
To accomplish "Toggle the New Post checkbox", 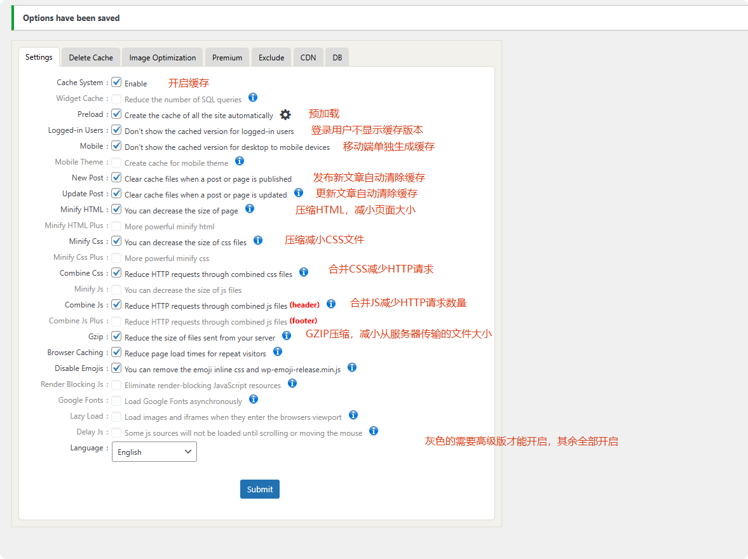I will (116, 178).
